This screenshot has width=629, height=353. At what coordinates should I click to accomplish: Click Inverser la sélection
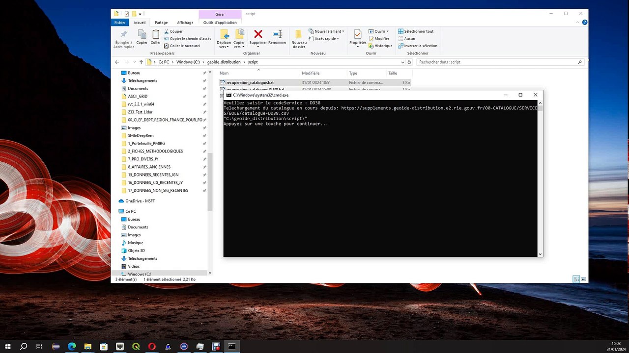coord(418,46)
